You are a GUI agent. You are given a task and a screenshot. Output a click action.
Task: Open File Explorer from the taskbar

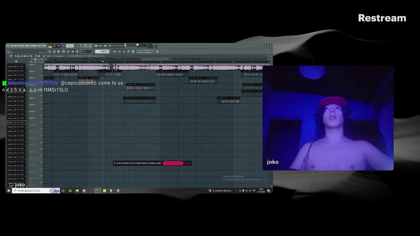77,190
